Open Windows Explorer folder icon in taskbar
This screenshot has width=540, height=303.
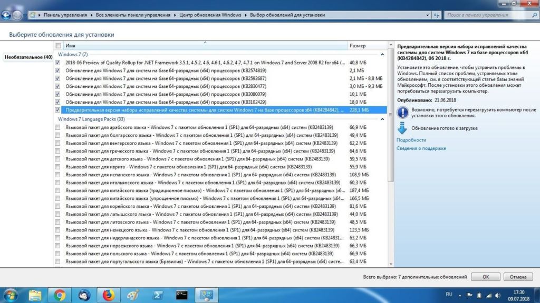tap(35, 295)
